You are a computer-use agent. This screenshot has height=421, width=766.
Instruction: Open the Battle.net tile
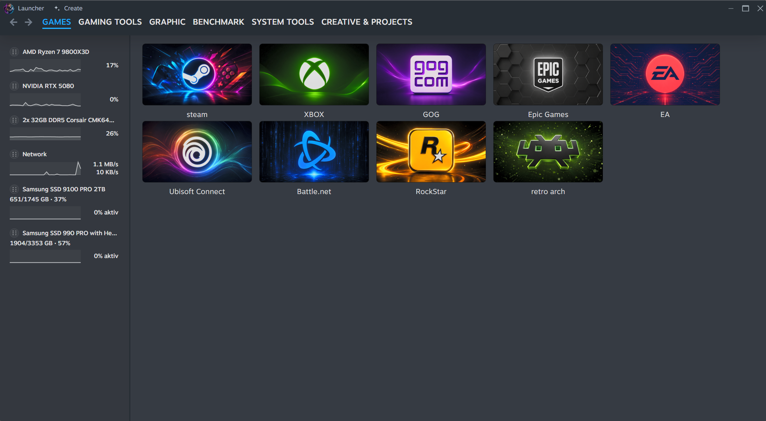(x=314, y=152)
